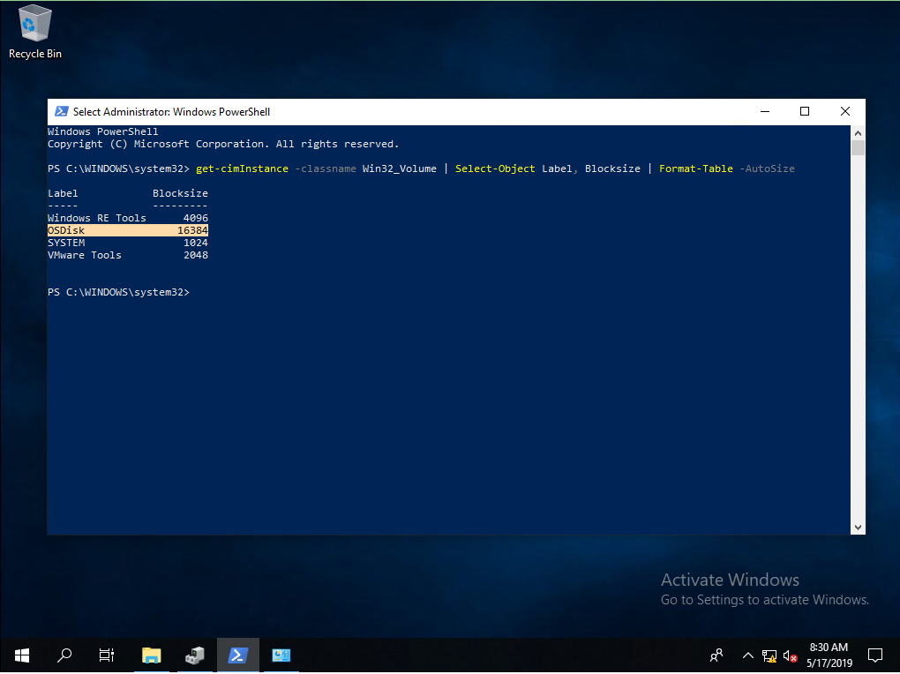Screen dimensions: 900x674
Task: Click Win32_Volume in the command
Action: coord(400,168)
